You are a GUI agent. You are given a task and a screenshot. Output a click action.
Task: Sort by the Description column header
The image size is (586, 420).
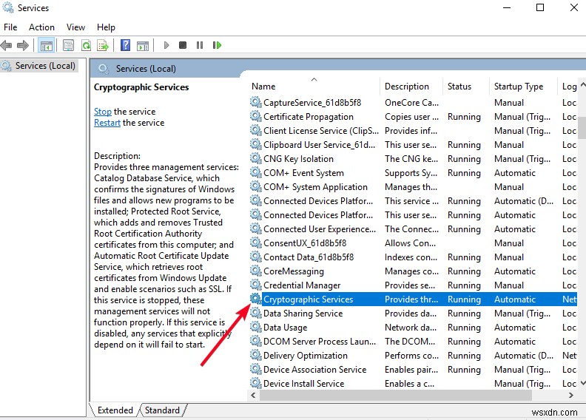coord(411,87)
